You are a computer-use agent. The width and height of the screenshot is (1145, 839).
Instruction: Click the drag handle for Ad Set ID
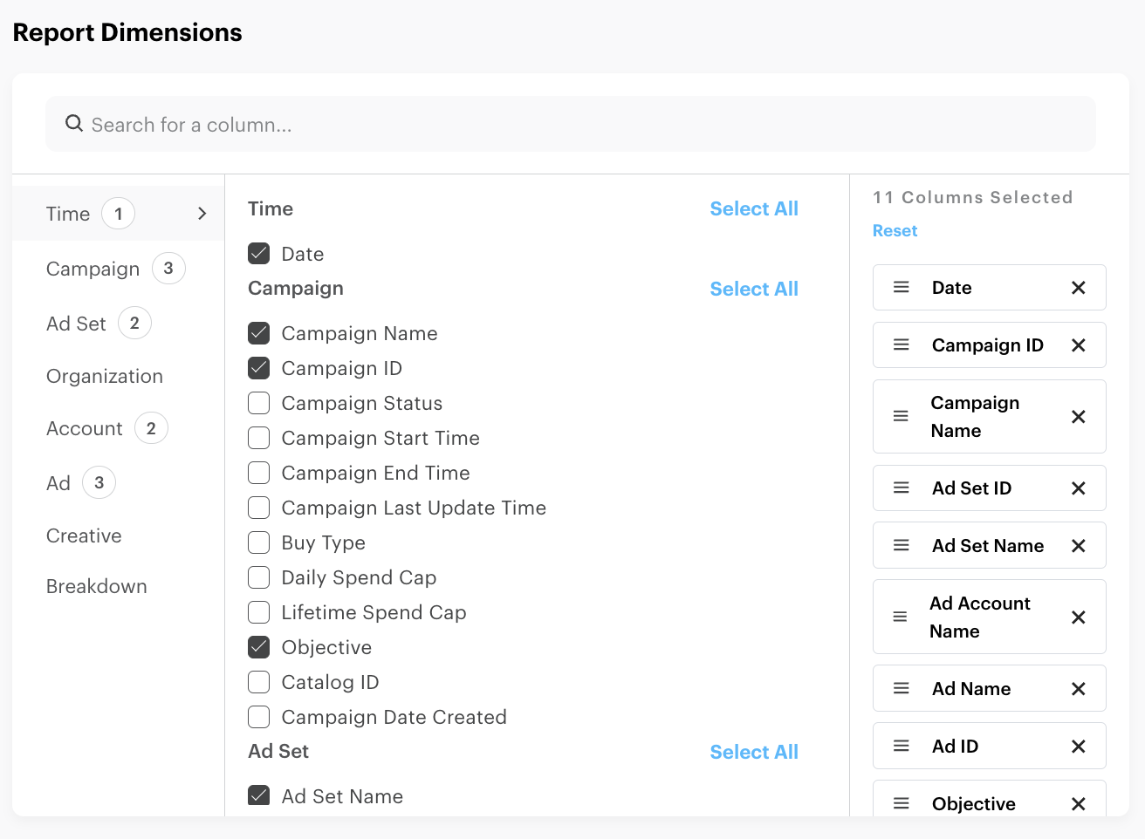pyautogui.click(x=902, y=488)
